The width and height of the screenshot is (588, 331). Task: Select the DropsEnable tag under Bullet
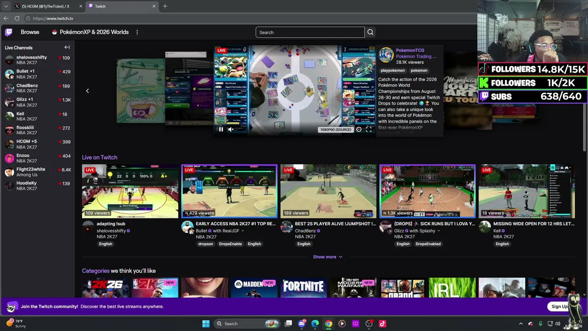click(x=230, y=244)
